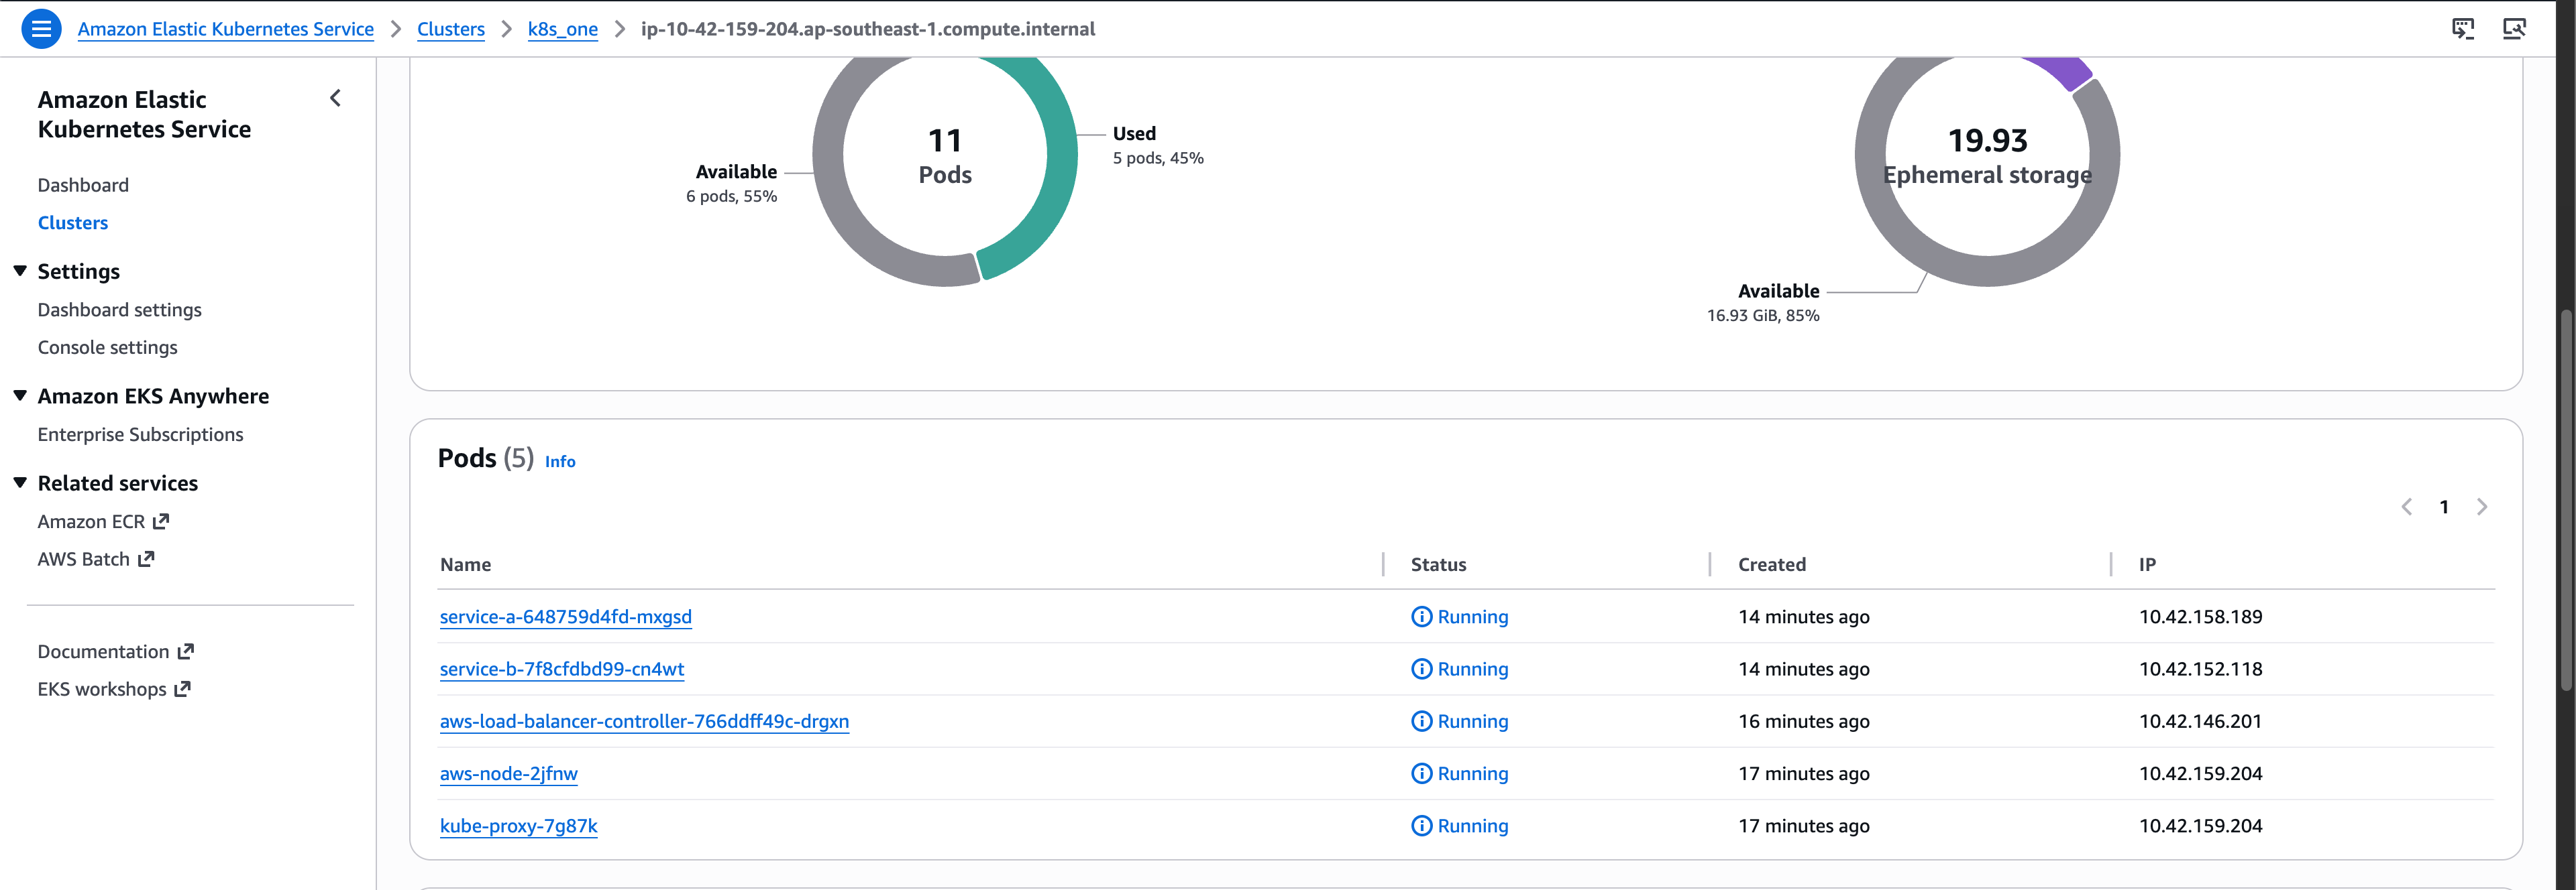
Task: Go to previous page of pods table
Action: pos(2407,507)
